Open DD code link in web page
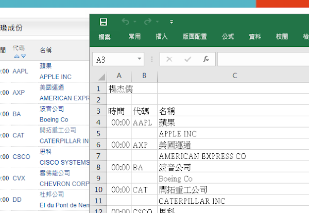Viewport: 309px width, 213px height. coord(17,200)
